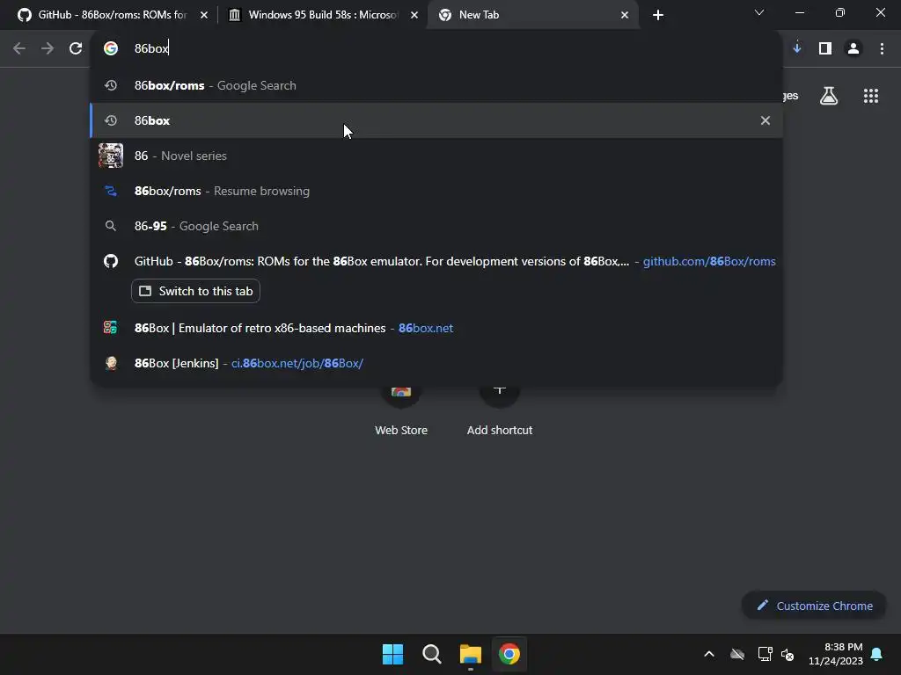Click the muted volume tray icon
Viewport: 901px width, 675px height.
point(787,654)
